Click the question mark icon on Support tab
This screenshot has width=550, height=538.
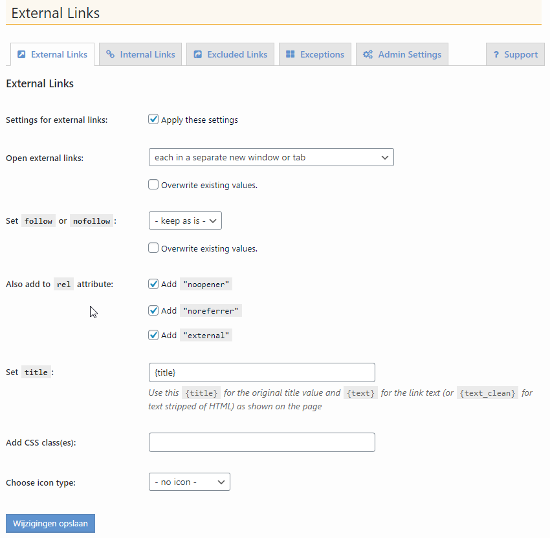(496, 54)
